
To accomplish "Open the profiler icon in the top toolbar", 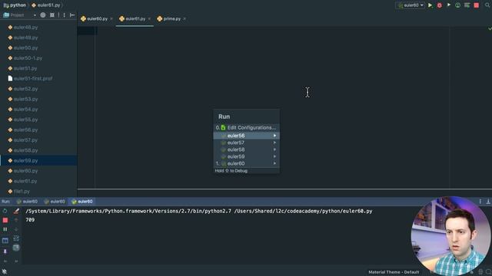I will [x=458, y=5].
